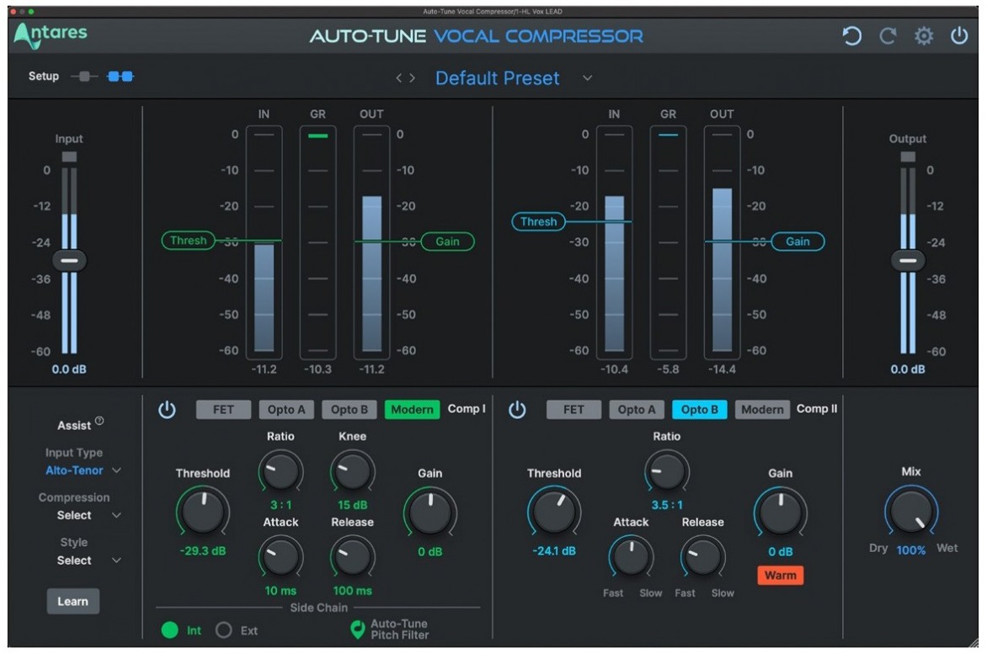Image resolution: width=987 pixels, height=654 pixels.
Task: Select Opto A mode for Comp I
Action: pos(286,410)
